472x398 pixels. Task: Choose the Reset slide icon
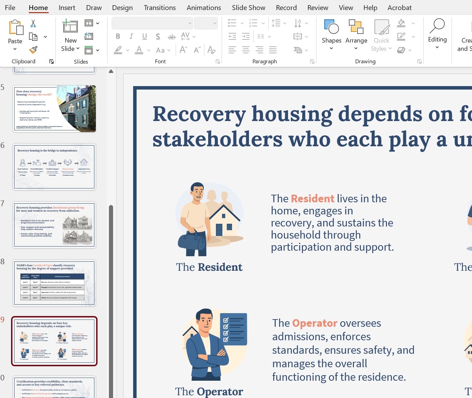pos(89,36)
